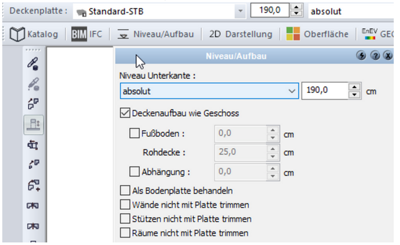Increase Niveau Unterkante value with up arrow
Viewport: 400px width, 245px height.
click(355, 87)
